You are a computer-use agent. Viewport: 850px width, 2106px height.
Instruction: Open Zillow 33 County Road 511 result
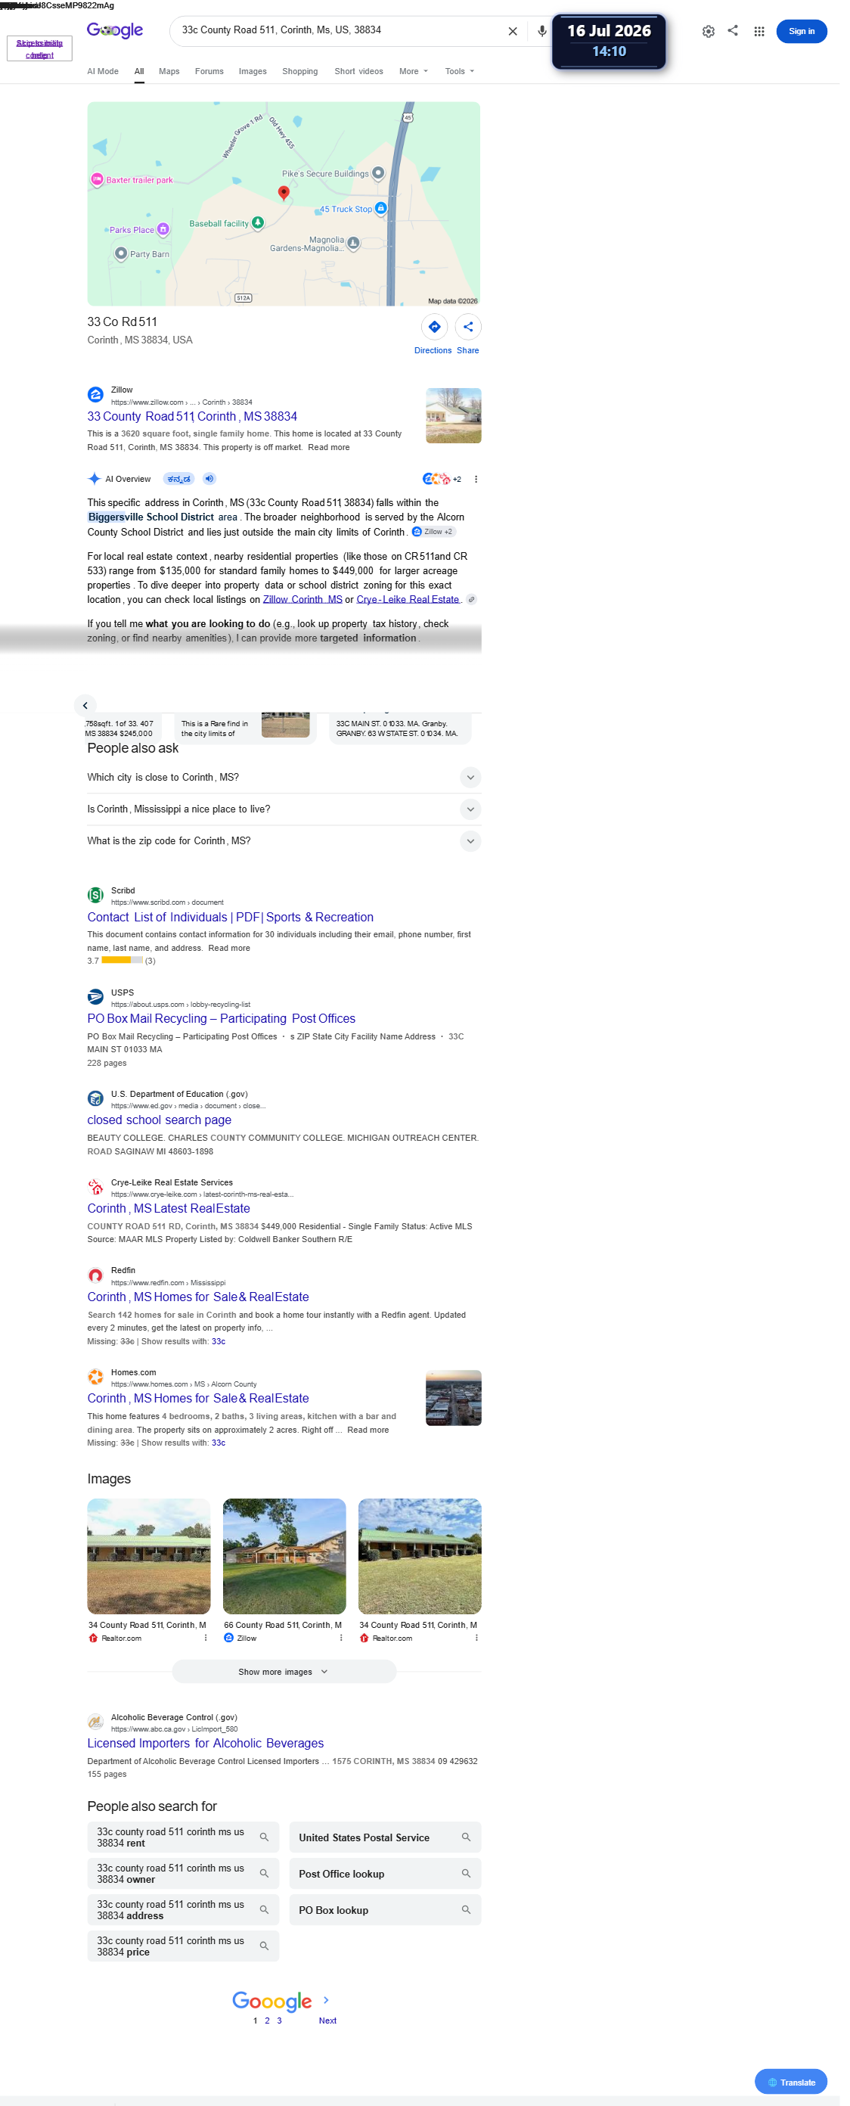(x=192, y=416)
